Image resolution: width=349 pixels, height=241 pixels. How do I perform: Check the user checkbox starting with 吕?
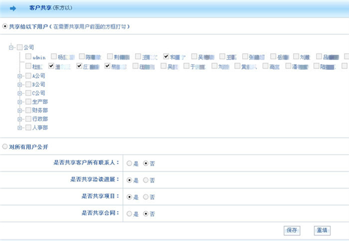[319, 56]
